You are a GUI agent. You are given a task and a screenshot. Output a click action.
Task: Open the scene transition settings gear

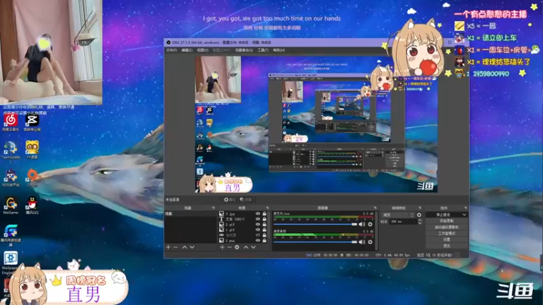pyautogui.click(x=419, y=215)
